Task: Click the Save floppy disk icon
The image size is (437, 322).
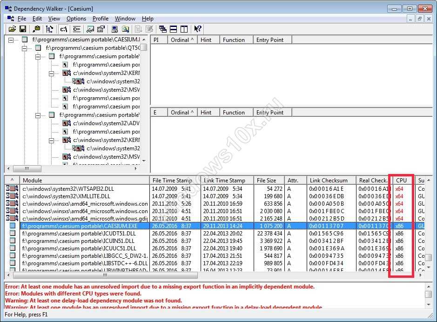Action: 22,29
